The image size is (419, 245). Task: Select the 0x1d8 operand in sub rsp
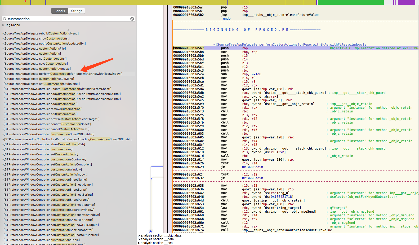(x=256, y=74)
